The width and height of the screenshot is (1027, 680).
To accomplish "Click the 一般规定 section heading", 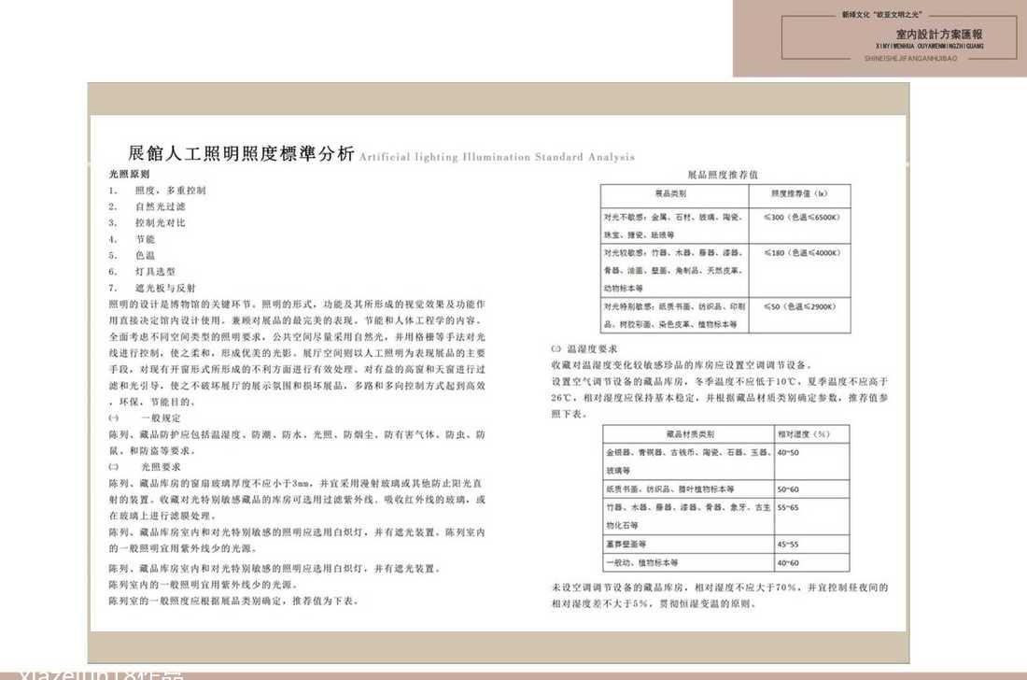I will click(161, 419).
